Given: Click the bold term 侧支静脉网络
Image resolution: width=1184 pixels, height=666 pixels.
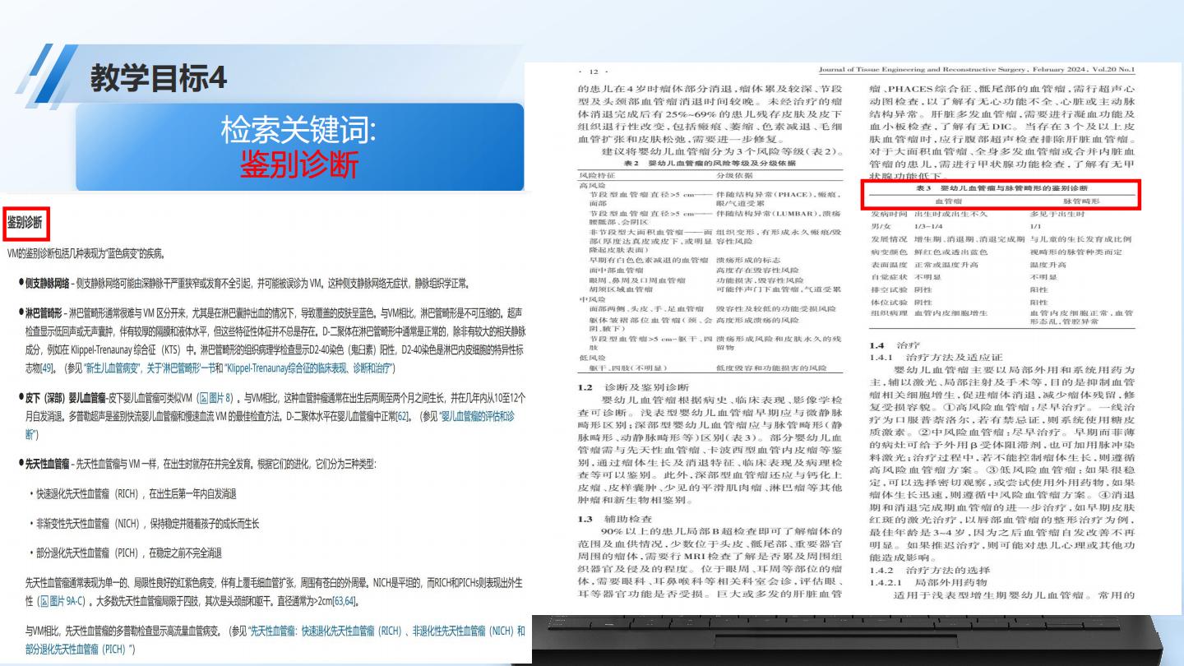Looking at the screenshot, I should tap(47, 284).
